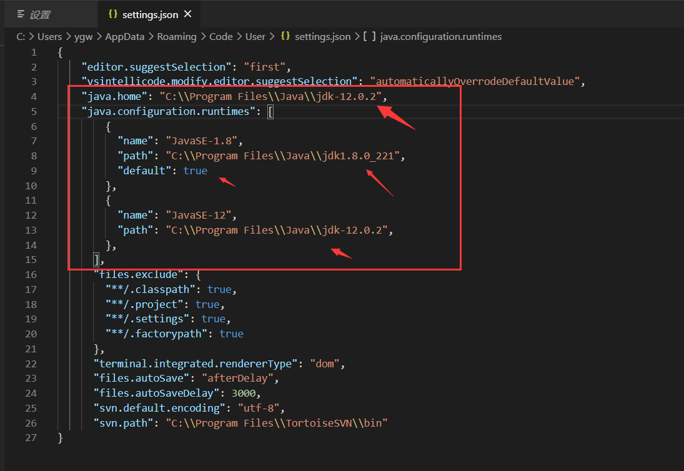684x471 pixels.
Task: Click ygw in the breadcrumb path
Action: pyautogui.click(x=83, y=36)
